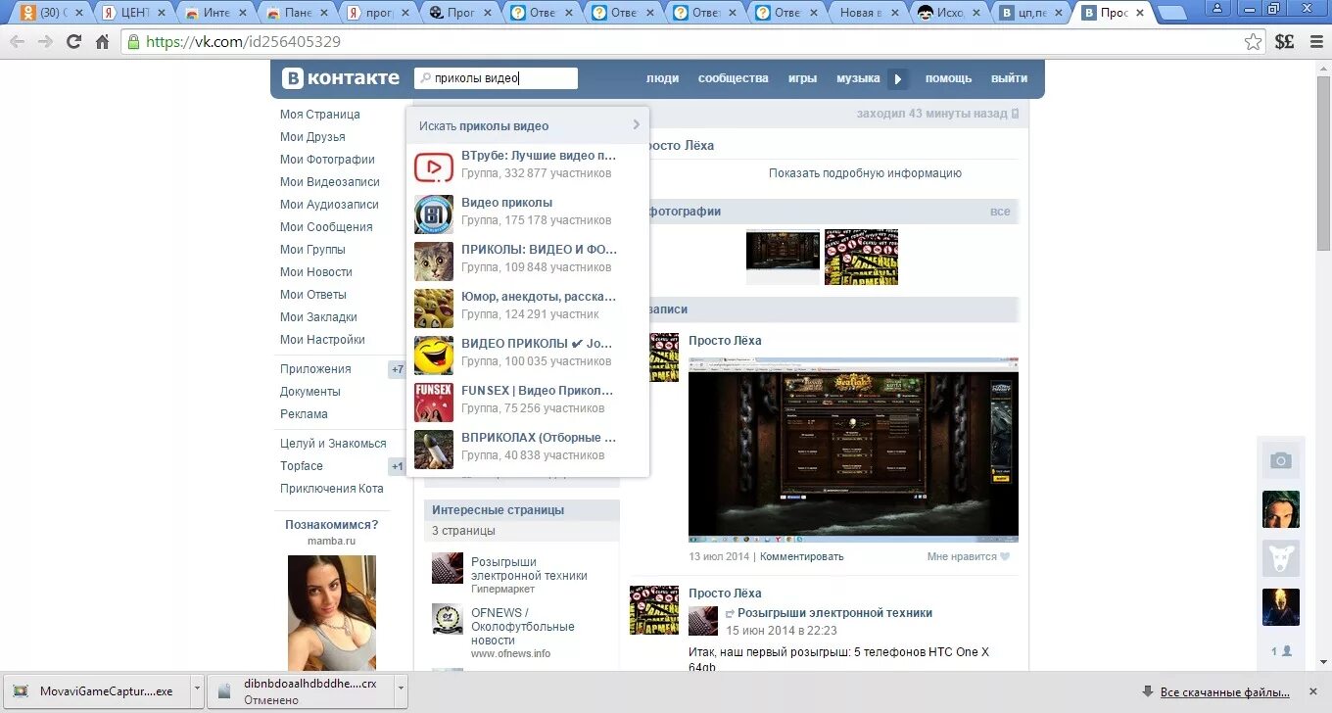Open dropdown arrow next to the crx download

point(400,690)
